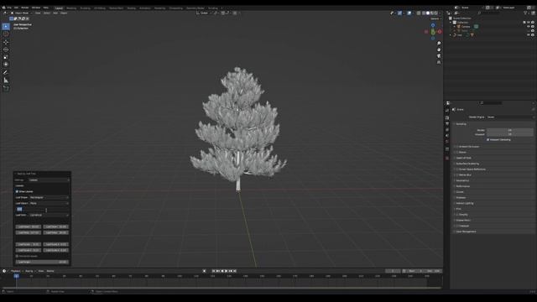Screen dimensions: 537x302
Task: Toggle Viewport Denoising checkbox
Action: (x=488, y=140)
